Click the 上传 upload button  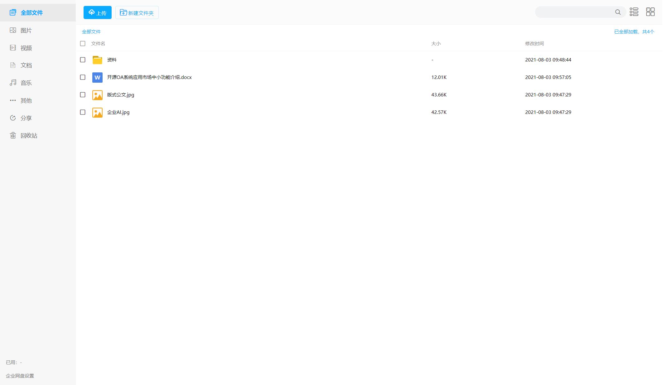[x=98, y=12]
